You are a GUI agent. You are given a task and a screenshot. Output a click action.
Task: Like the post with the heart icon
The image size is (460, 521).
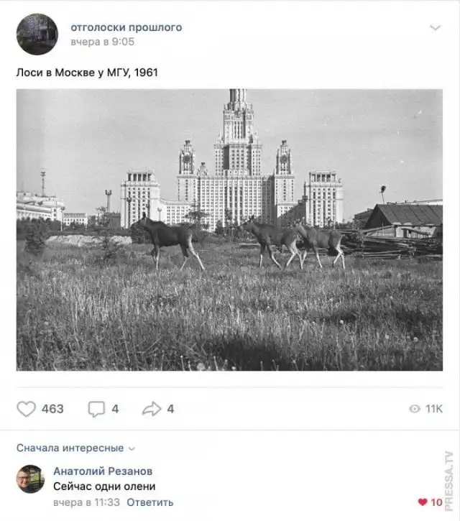coord(27,409)
